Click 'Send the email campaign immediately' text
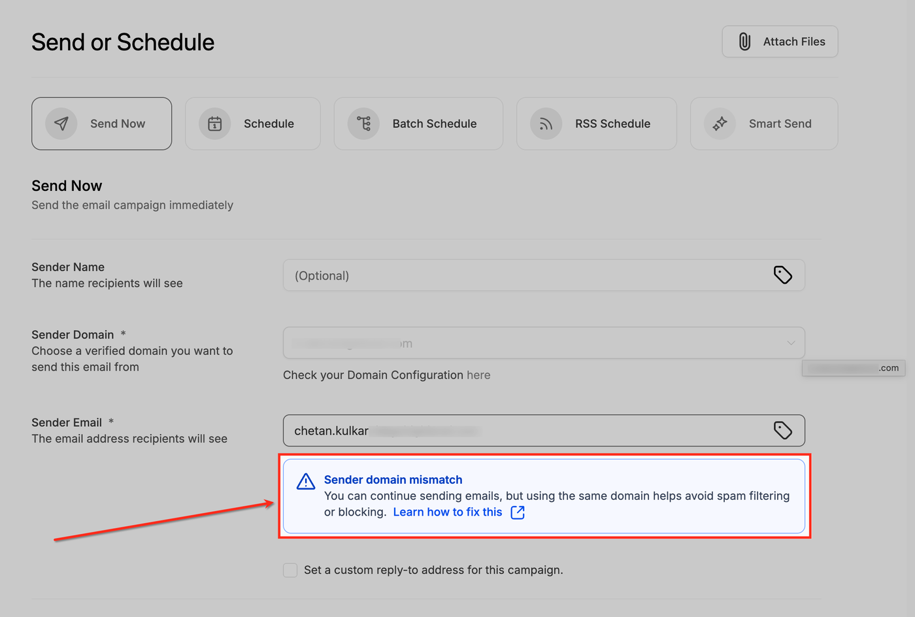915x617 pixels. click(132, 205)
